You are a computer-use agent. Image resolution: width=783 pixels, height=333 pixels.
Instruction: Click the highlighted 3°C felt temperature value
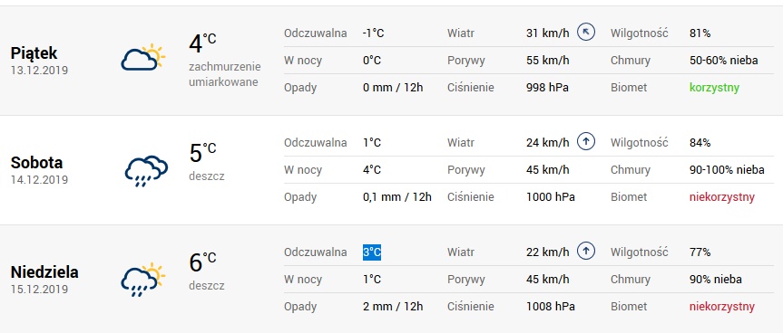point(372,252)
